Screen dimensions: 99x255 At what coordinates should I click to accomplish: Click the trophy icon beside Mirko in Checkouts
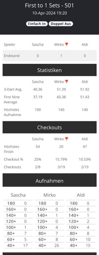coord(66,139)
